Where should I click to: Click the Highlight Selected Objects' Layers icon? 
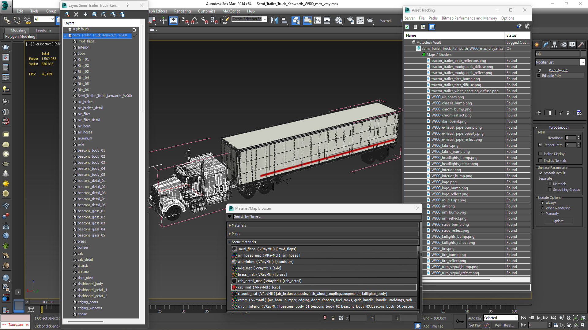(x=104, y=14)
